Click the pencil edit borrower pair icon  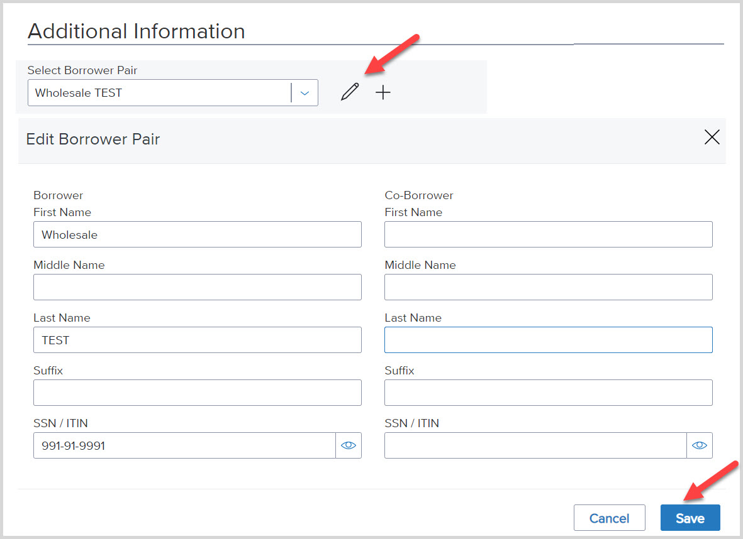[x=350, y=92]
